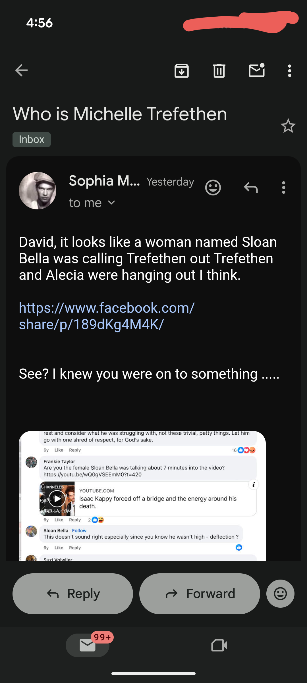Switch to the Meet video tab
This screenshot has height=683, width=307.
(219, 645)
